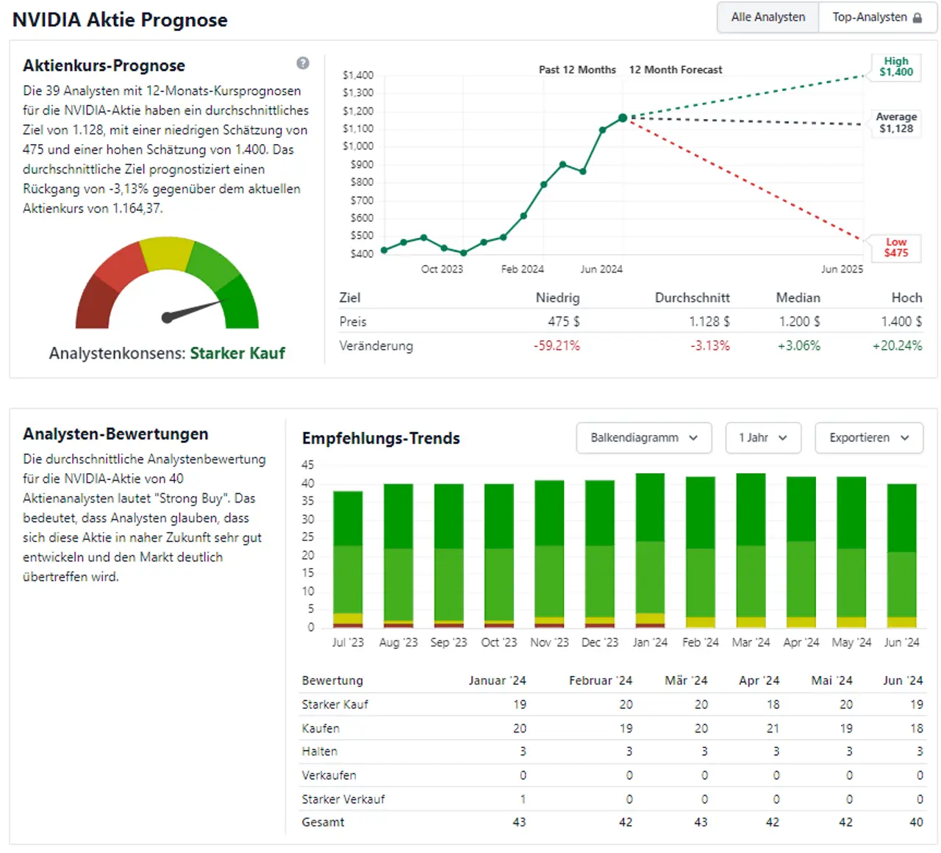This screenshot has height=853, width=941.
Task: Open the Exportieren dropdown menu
Action: click(868, 438)
